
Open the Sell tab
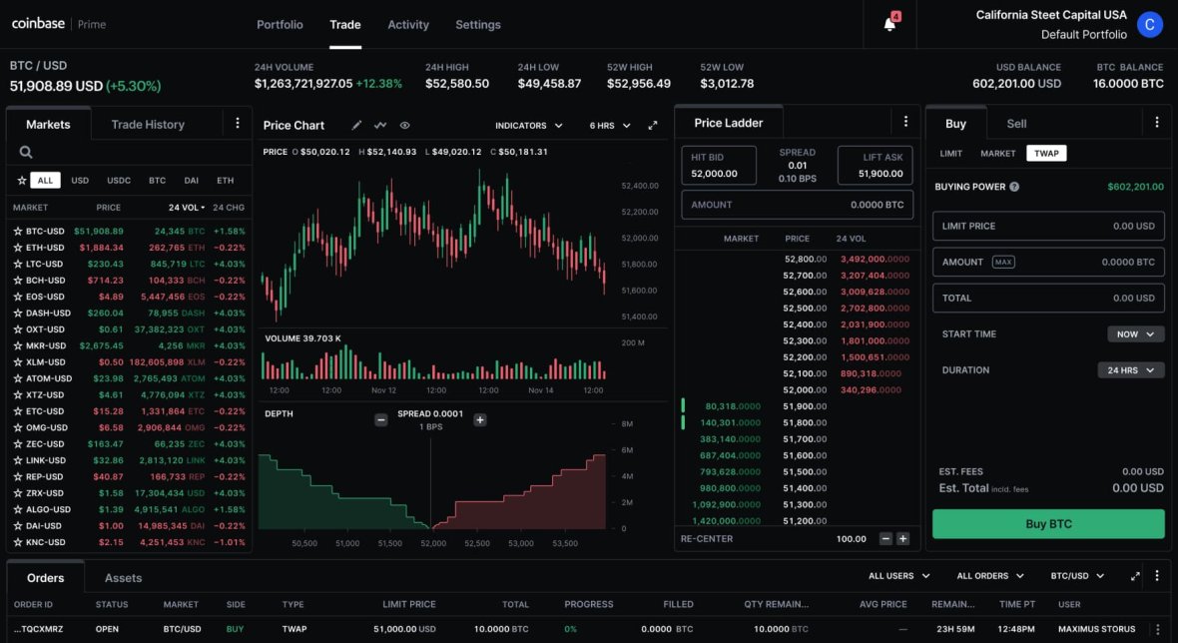[1015, 123]
